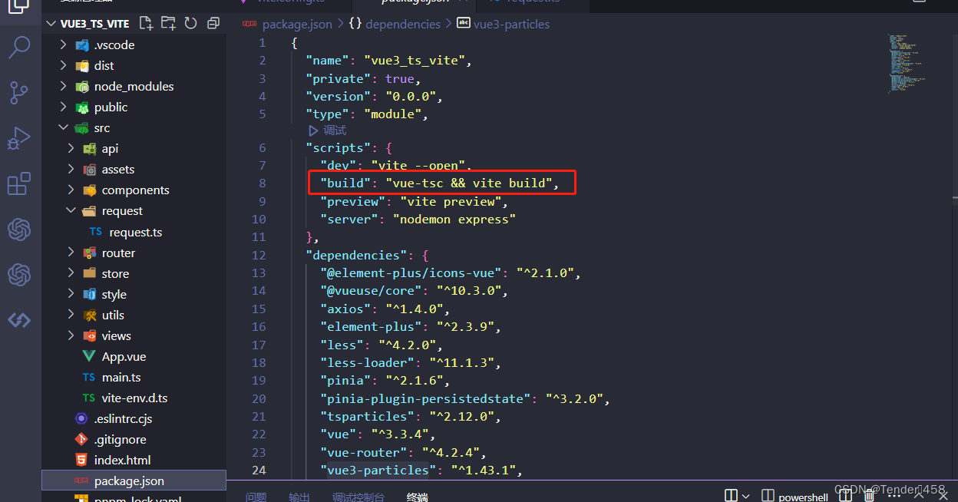Viewport: 958px width, 502px height.
Task: Select package.json in the explorer
Action: (134, 481)
